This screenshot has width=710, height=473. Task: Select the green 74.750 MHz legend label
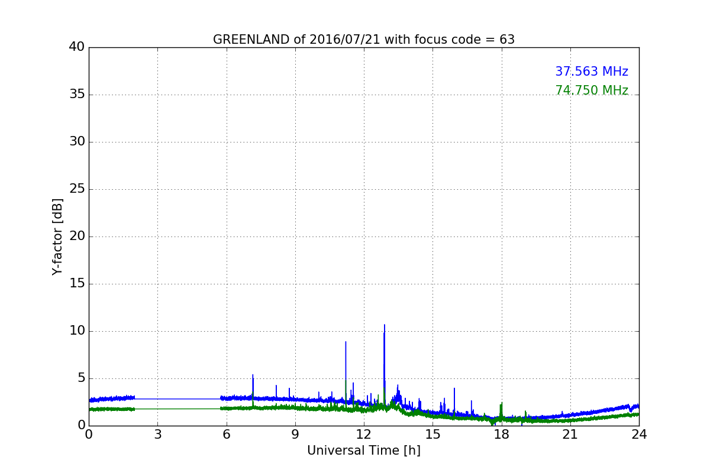(592, 90)
